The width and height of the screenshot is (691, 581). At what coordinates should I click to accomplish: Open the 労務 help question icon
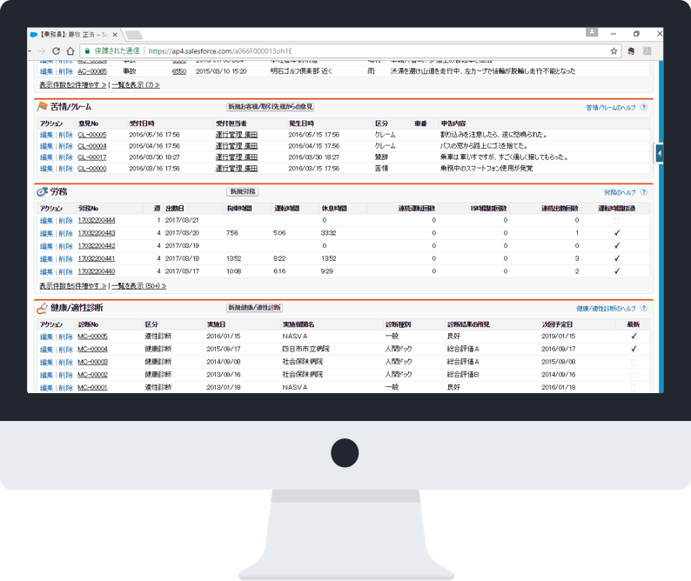[x=644, y=192]
